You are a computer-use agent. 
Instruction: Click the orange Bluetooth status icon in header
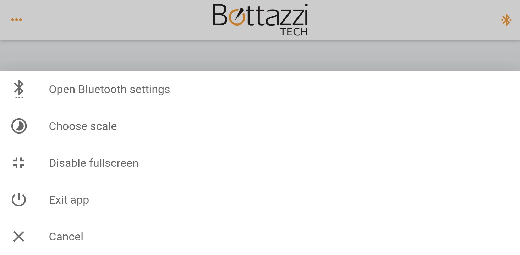pos(506,20)
